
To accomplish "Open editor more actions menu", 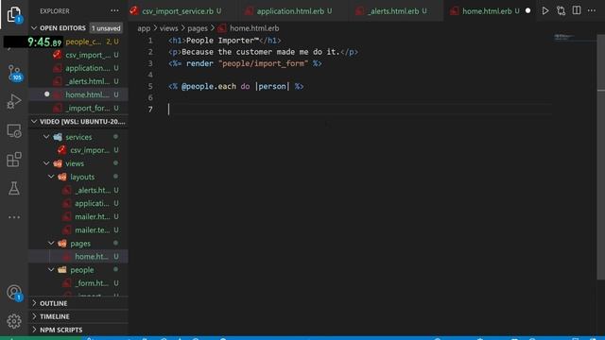I will pyautogui.click(x=592, y=10).
